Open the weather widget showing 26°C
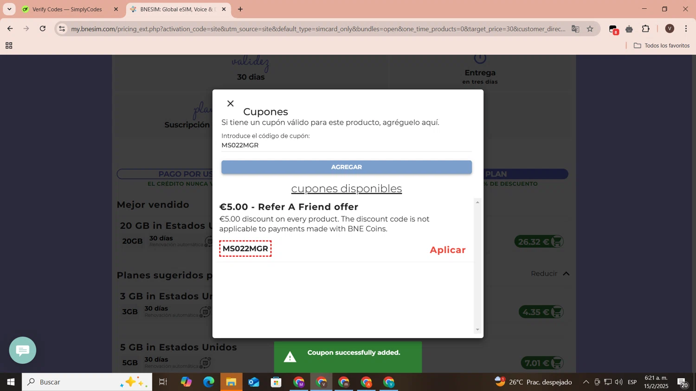 tap(533, 382)
